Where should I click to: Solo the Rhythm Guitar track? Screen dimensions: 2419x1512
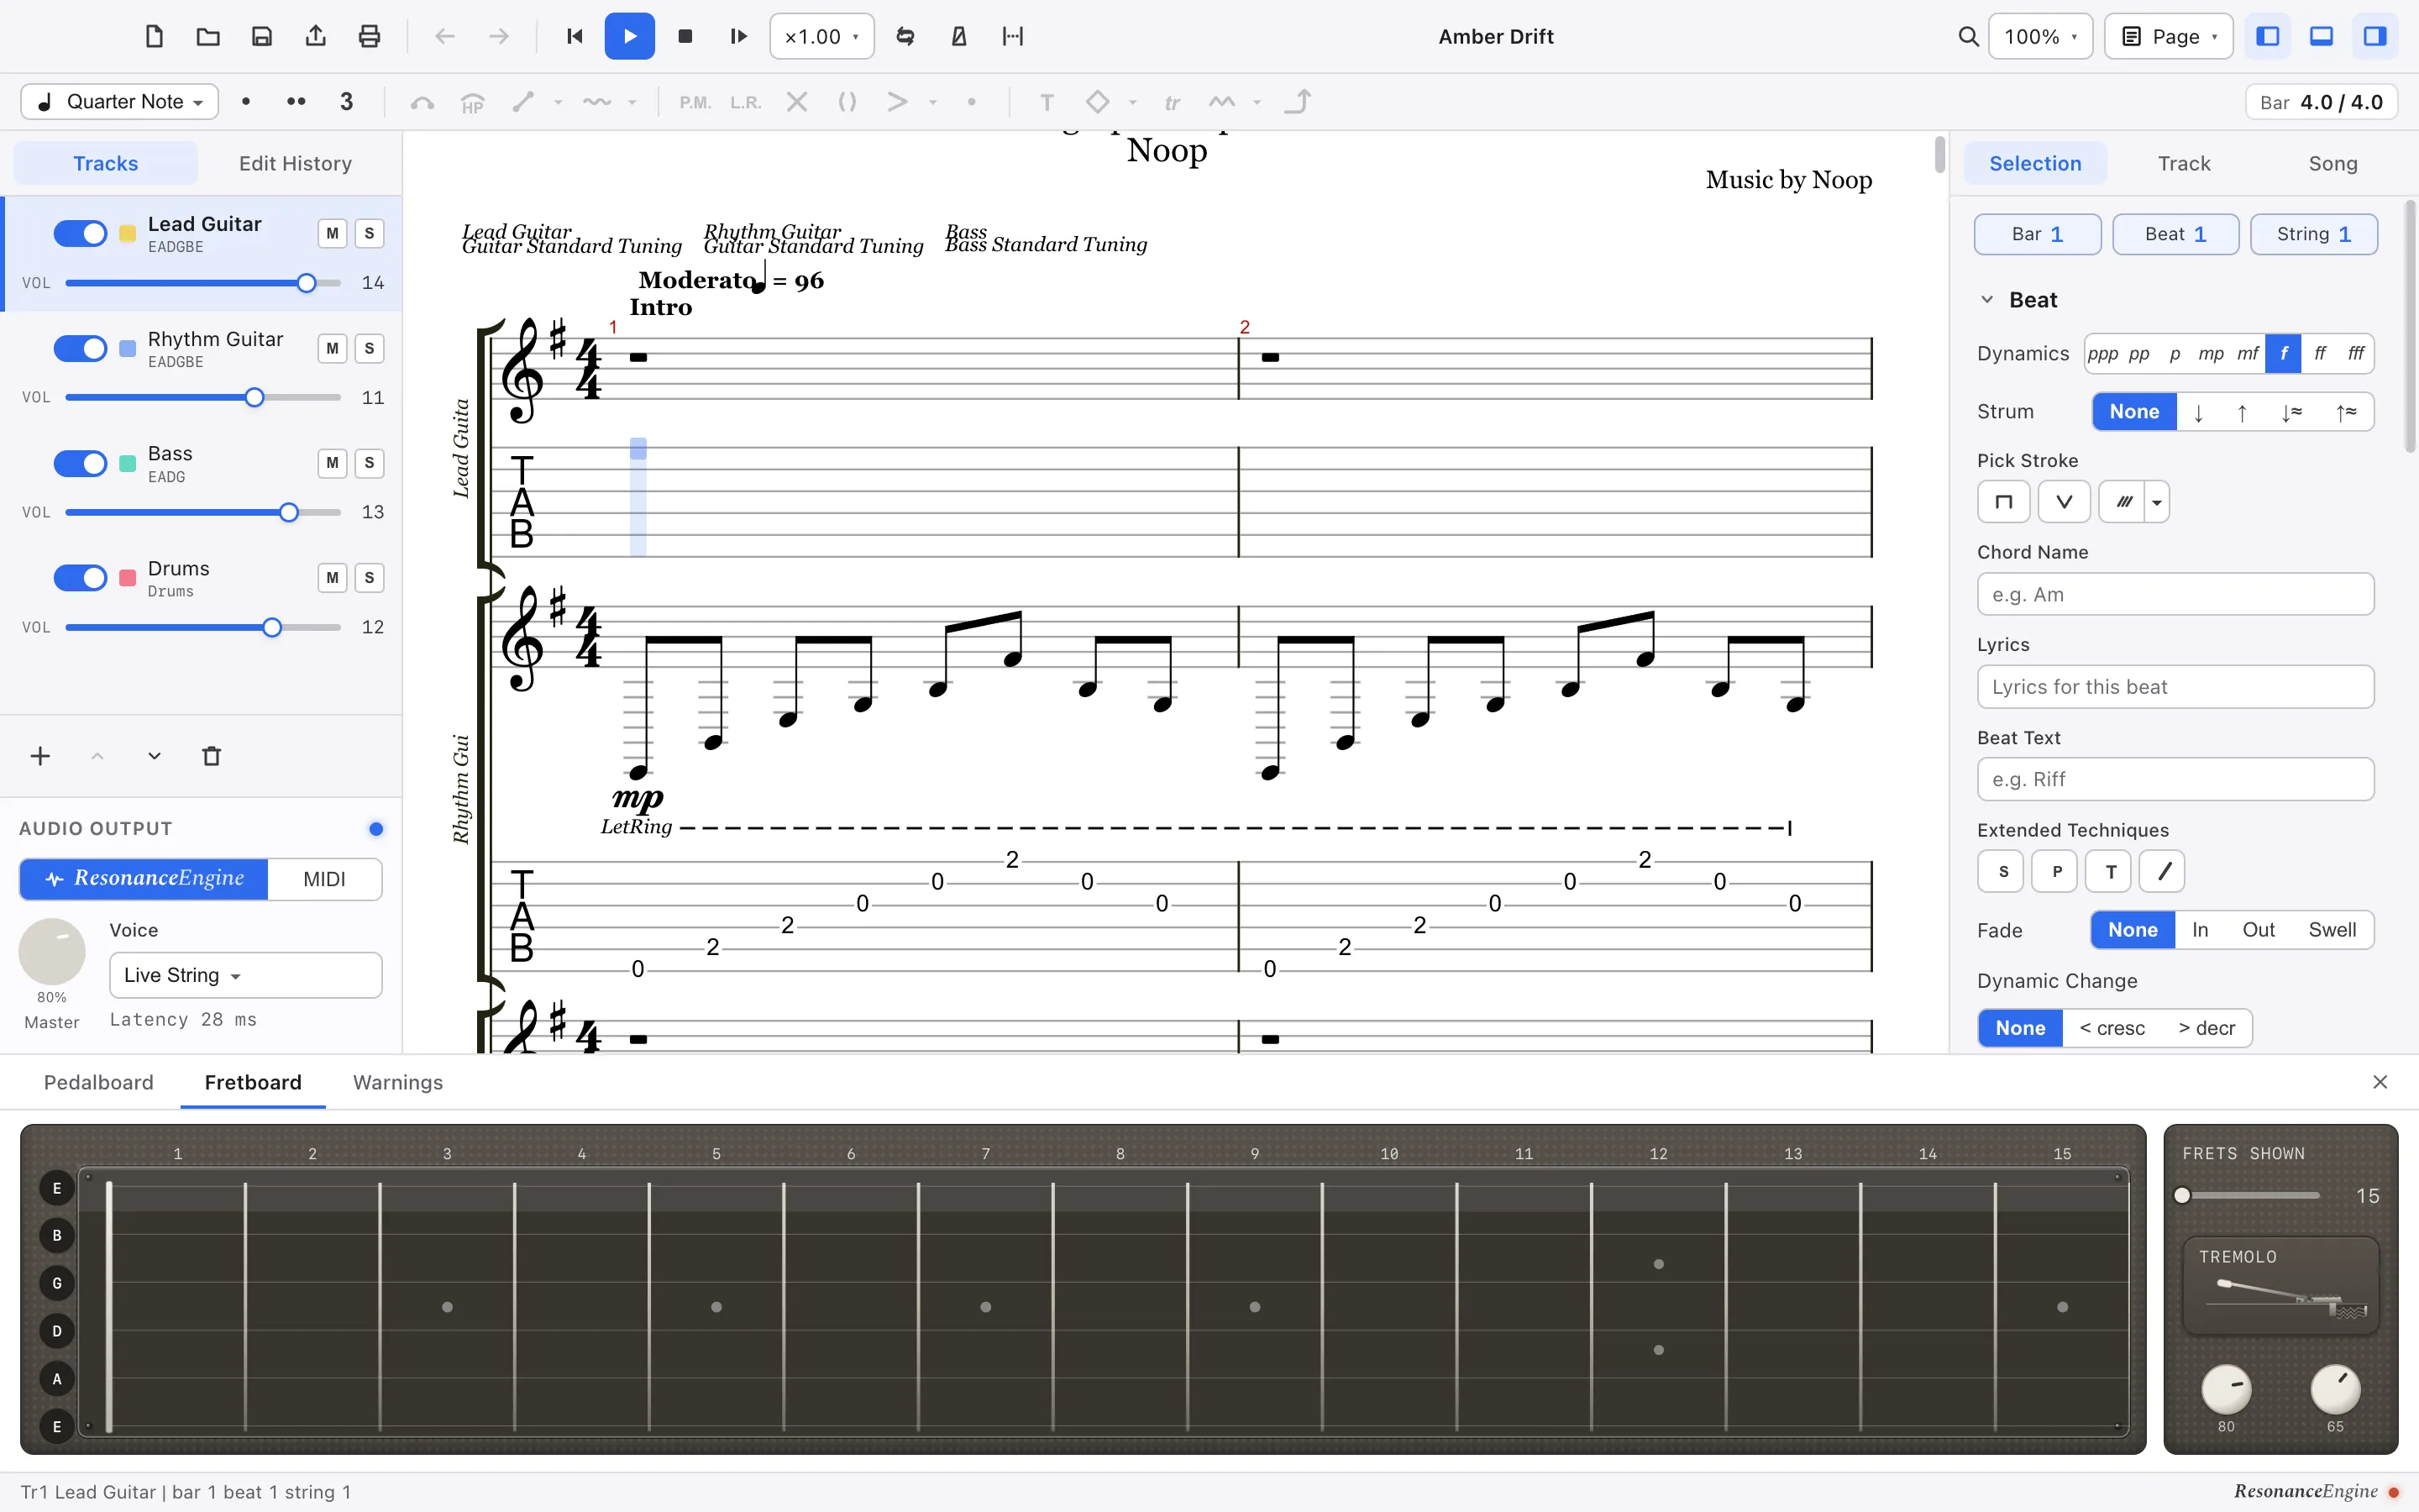369,348
